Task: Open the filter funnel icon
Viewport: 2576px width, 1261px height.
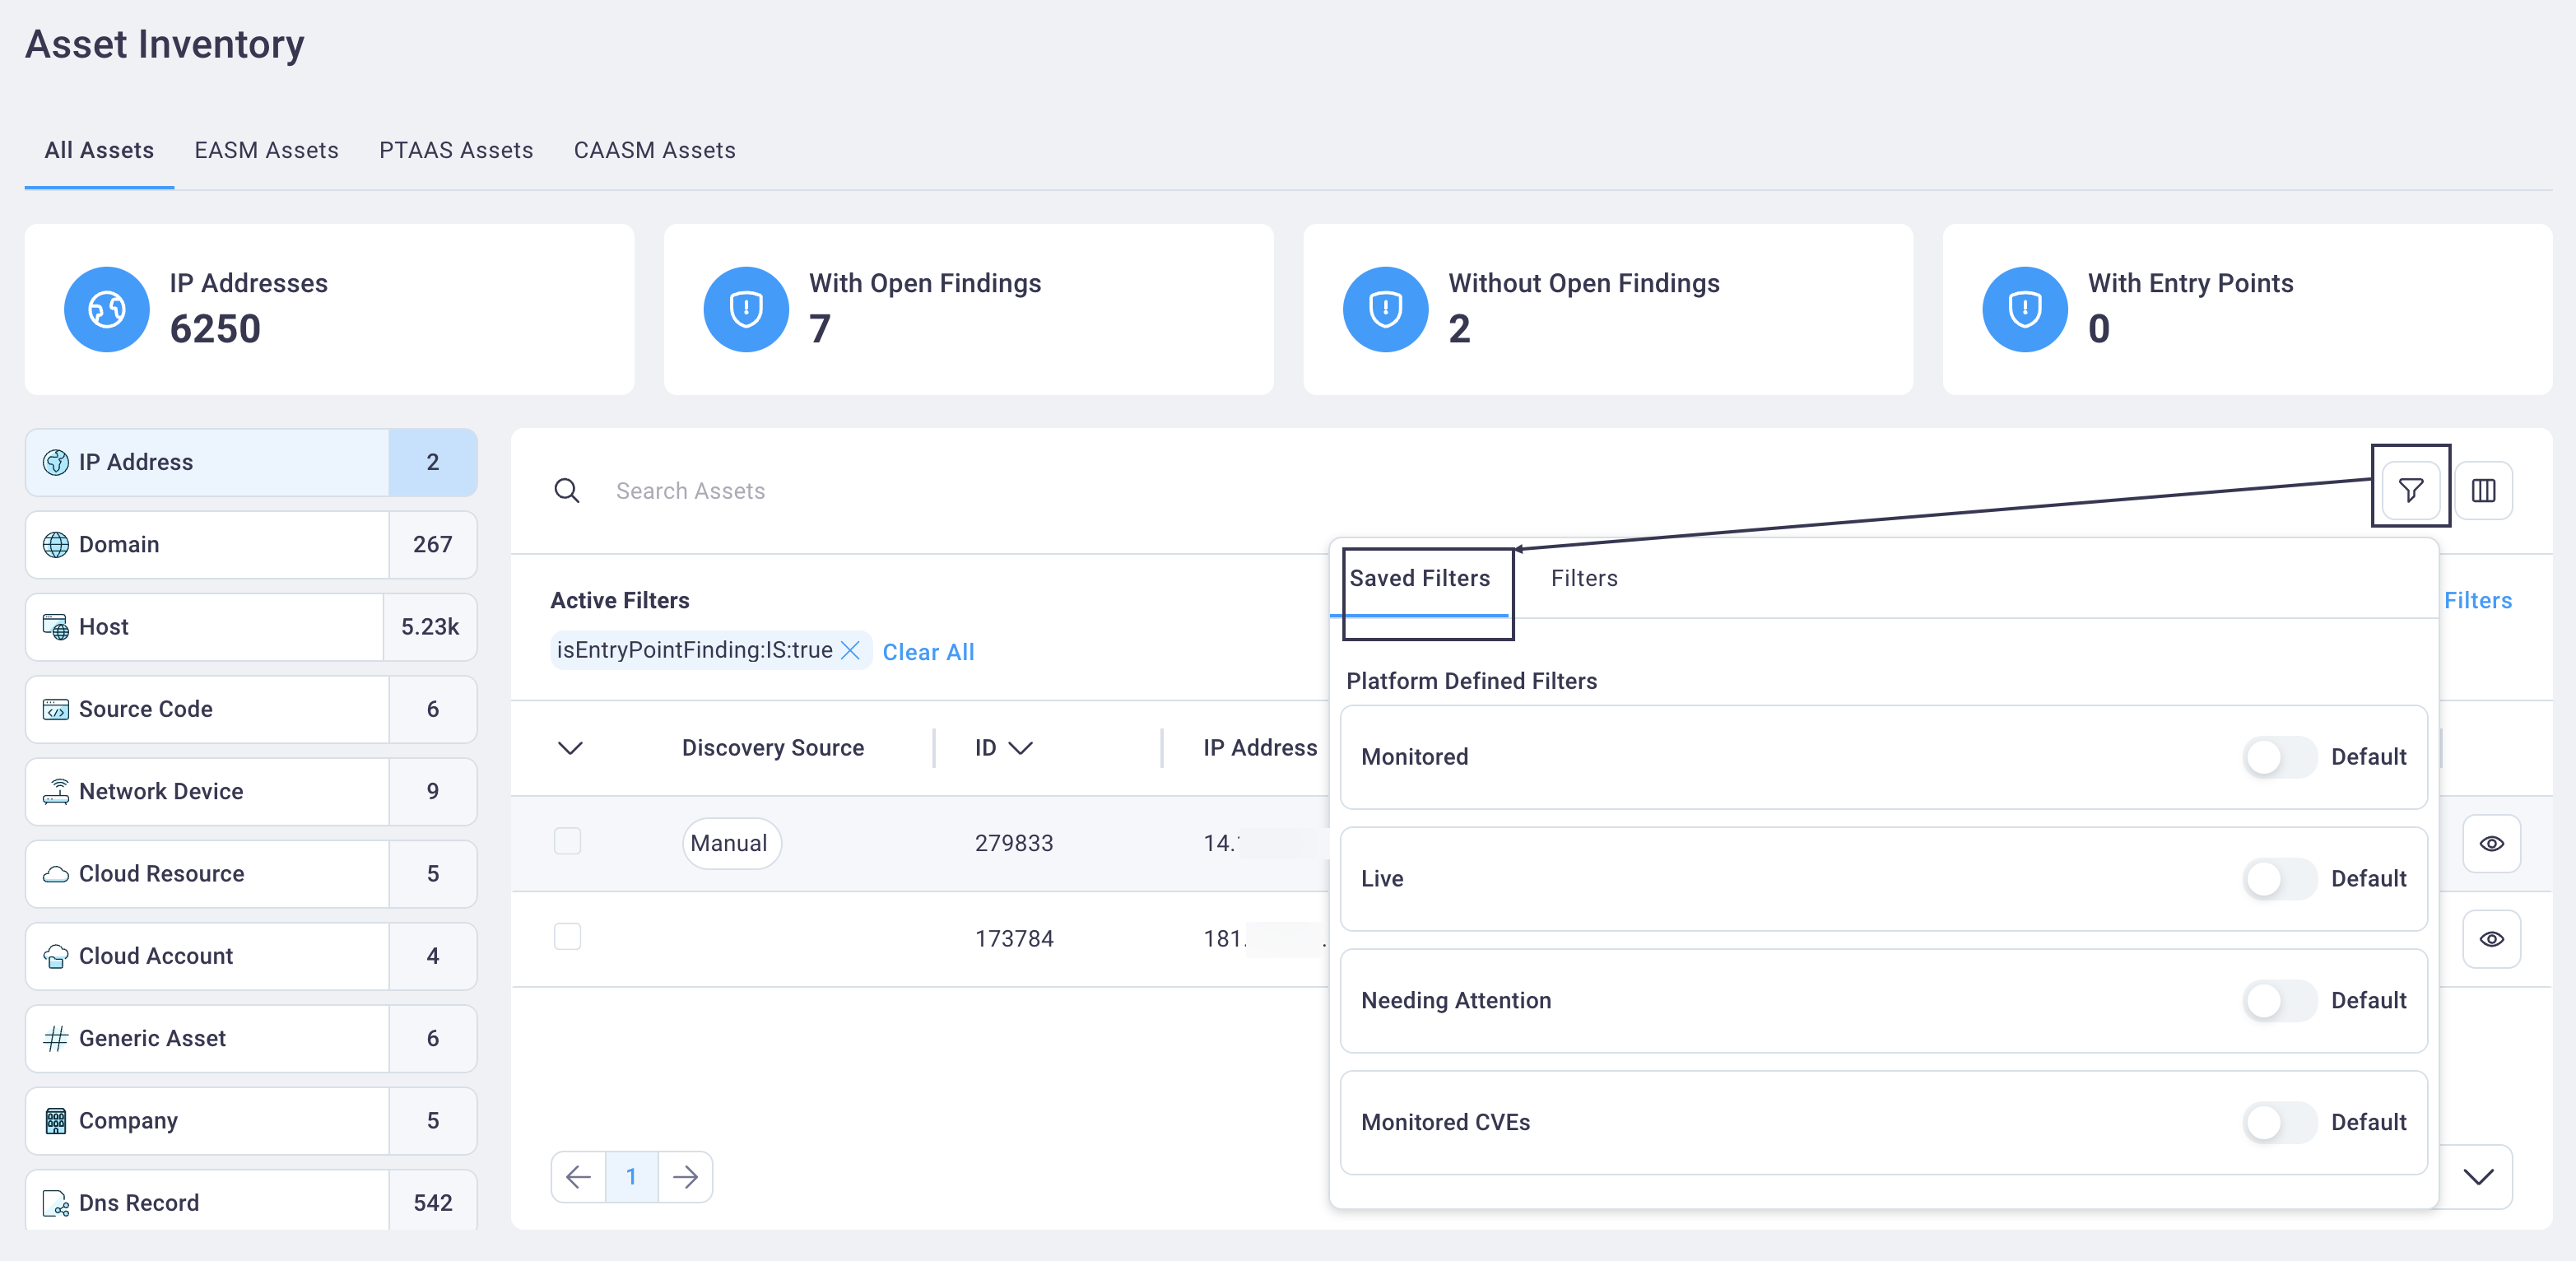Action: point(2410,490)
